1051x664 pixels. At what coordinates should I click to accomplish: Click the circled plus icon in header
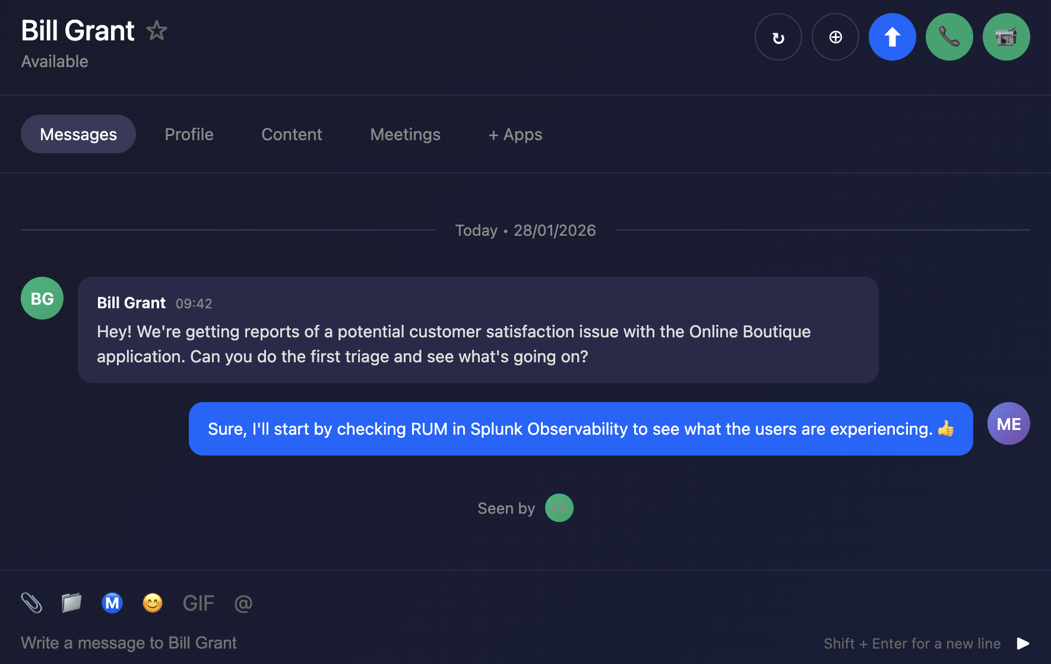(835, 37)
